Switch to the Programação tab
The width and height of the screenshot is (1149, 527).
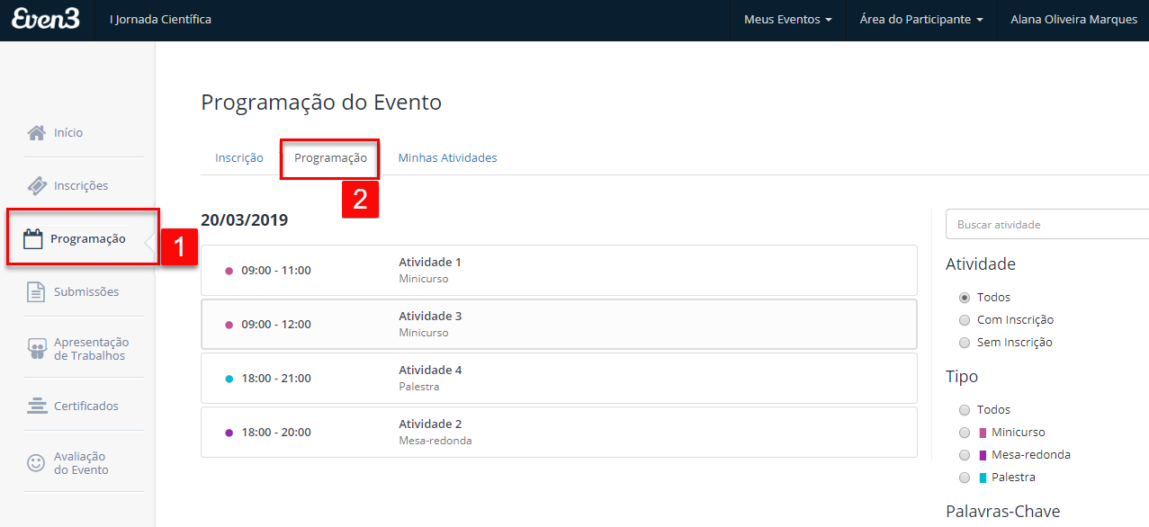pos(330,157)
